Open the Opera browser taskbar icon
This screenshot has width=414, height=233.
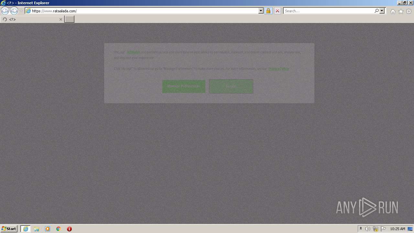point(69,229)
